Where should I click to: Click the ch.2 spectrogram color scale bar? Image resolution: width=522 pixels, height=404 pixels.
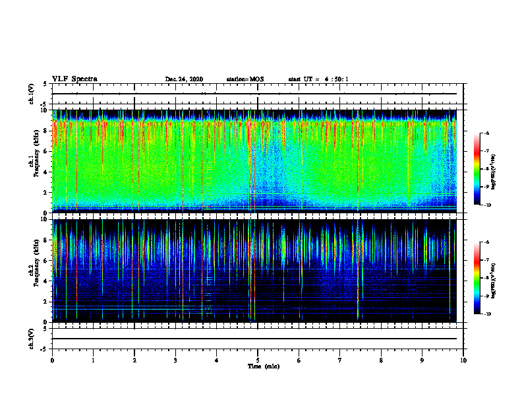[x=477, y=278]
